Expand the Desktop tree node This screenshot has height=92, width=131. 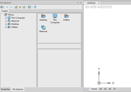click(x=6, y=24)
